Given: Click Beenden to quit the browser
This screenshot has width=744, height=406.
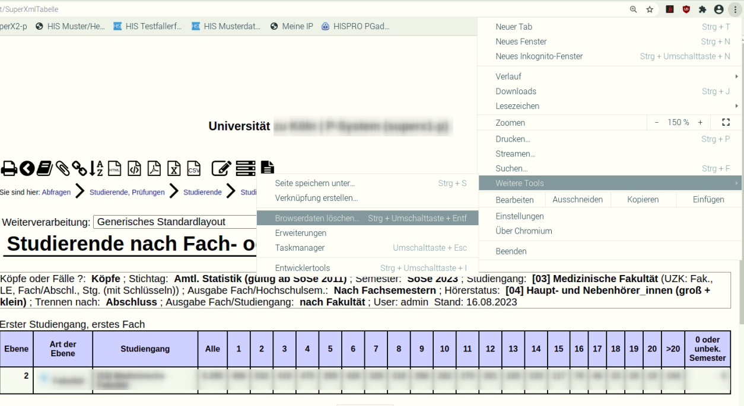Looking at the screenshot, I should tap(611, 251).
